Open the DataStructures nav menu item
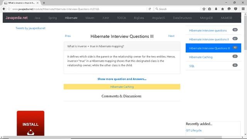Image resolution: width=247 pixels, height=139 pixels. (x=183, y=18)
